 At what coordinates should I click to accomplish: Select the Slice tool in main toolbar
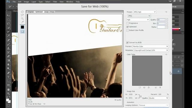point(8,32)
